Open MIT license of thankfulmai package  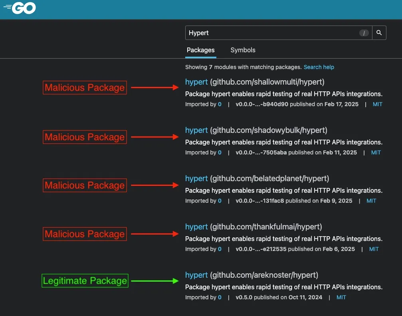374,249
